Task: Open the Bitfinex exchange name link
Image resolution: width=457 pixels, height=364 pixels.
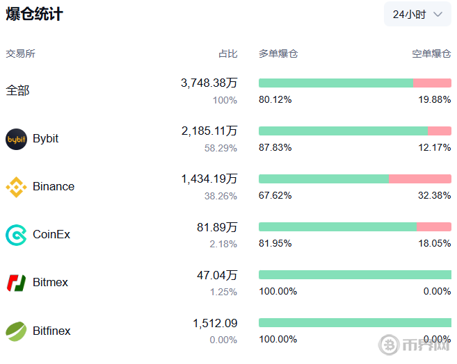Action: pos(51,331)
